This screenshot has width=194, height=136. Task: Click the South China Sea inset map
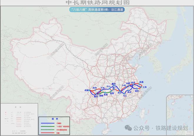[x=180, y=115]
